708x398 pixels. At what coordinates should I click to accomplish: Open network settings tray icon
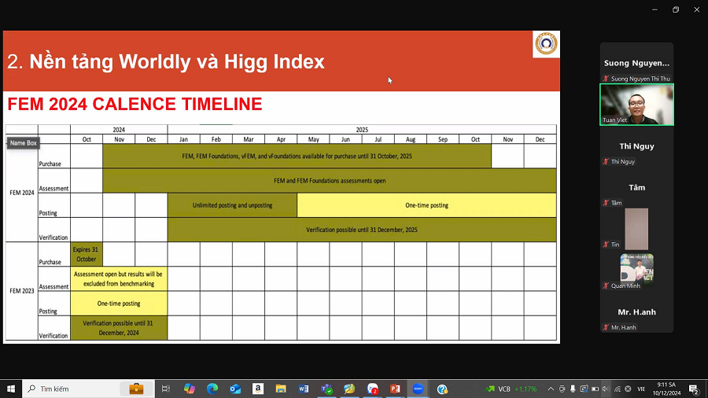[618, 389]
